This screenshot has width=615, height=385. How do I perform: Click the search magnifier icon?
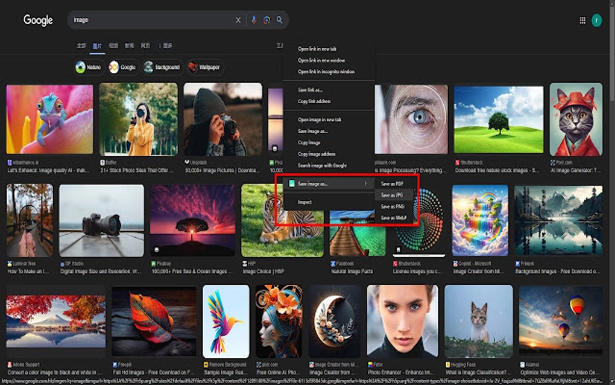[x=279, y=20]
